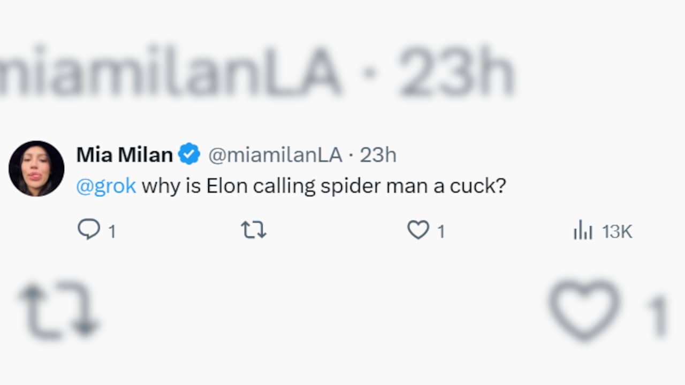The image size is (685, 385).
Task: View analytics via the bar chart icon
Action: pos(583,231)
